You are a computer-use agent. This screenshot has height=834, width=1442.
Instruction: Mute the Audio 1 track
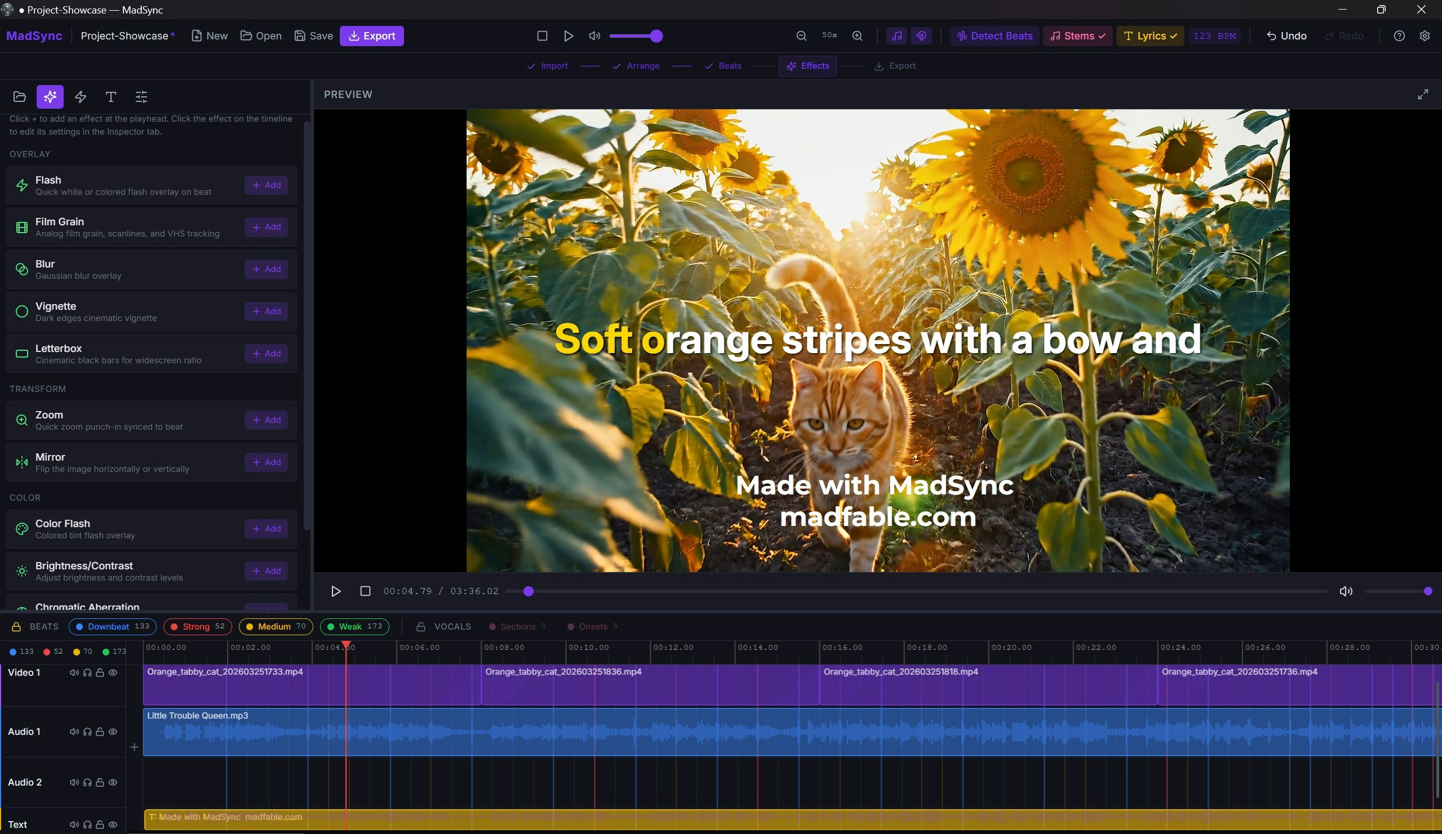(x=74, y=732)
